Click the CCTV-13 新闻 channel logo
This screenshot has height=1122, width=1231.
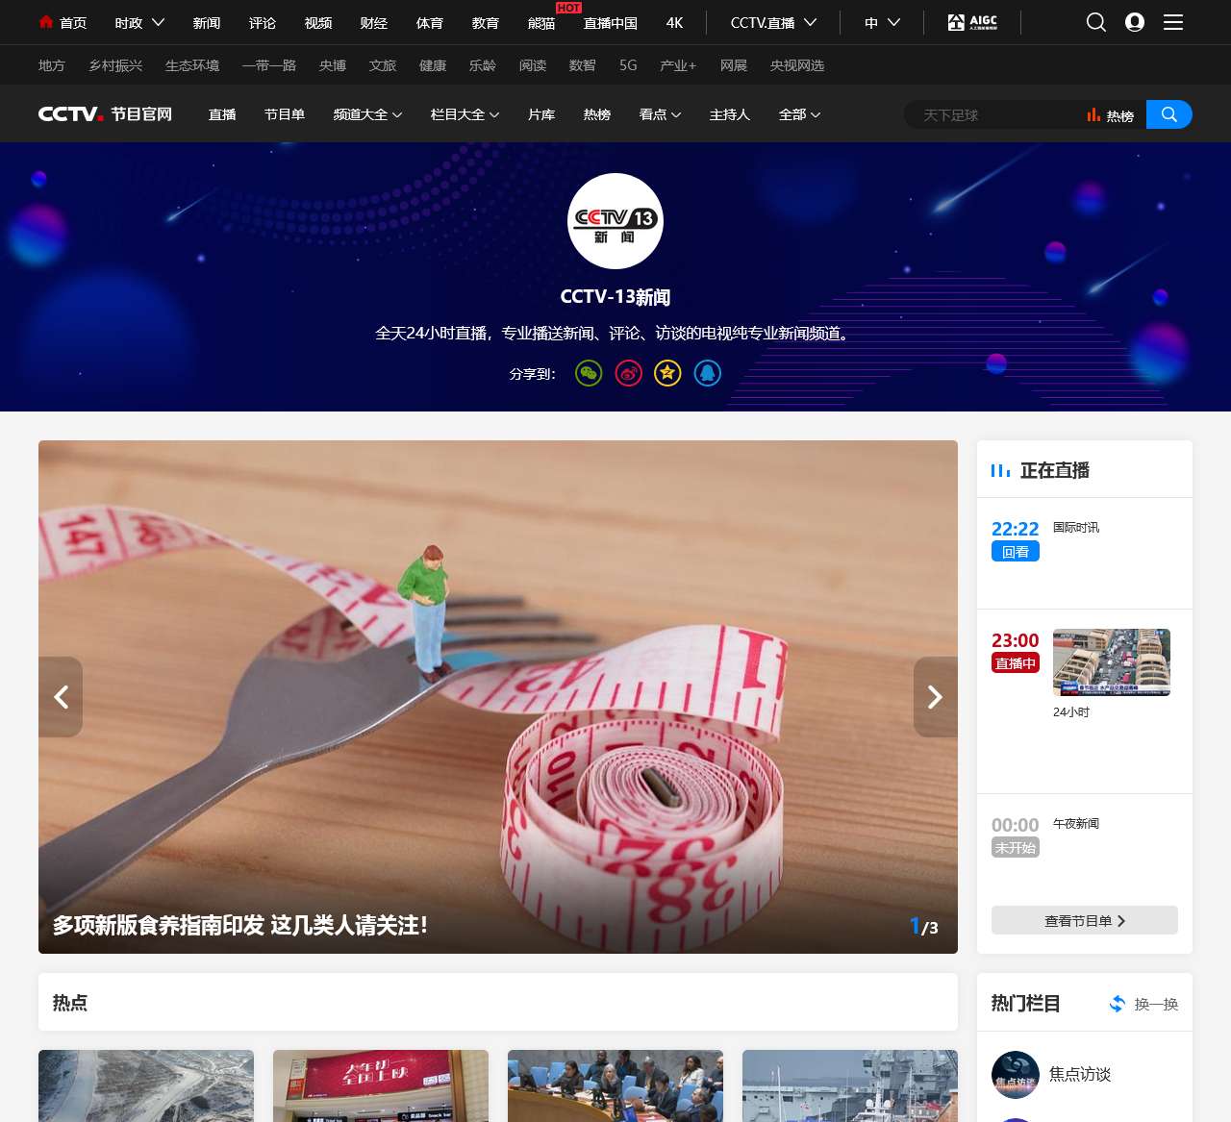click(615, 221)
